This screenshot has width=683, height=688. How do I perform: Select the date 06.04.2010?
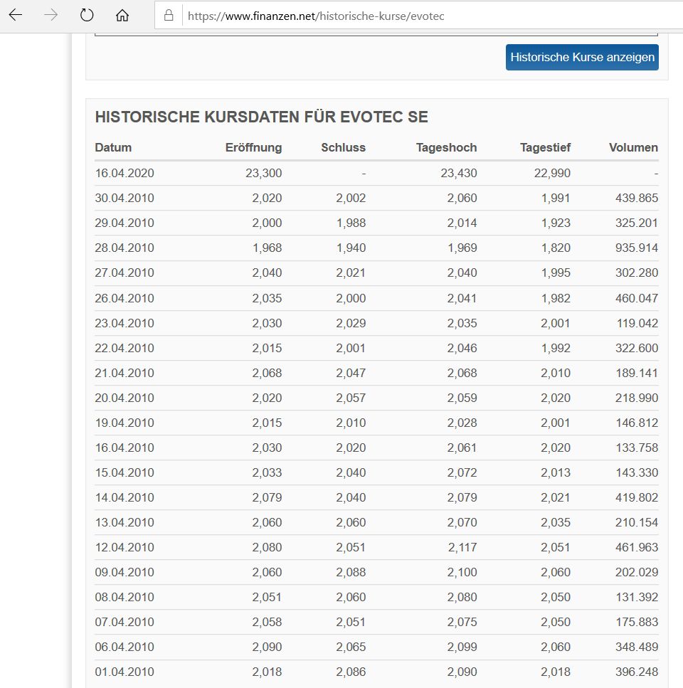pos(125,647)
